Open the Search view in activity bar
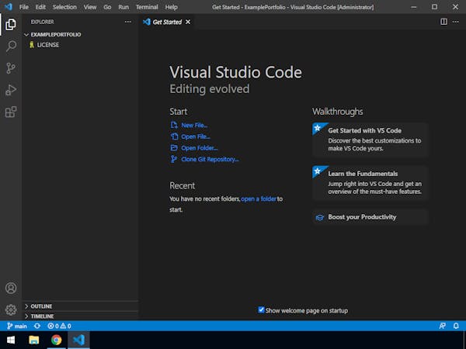 pos(11,46)
